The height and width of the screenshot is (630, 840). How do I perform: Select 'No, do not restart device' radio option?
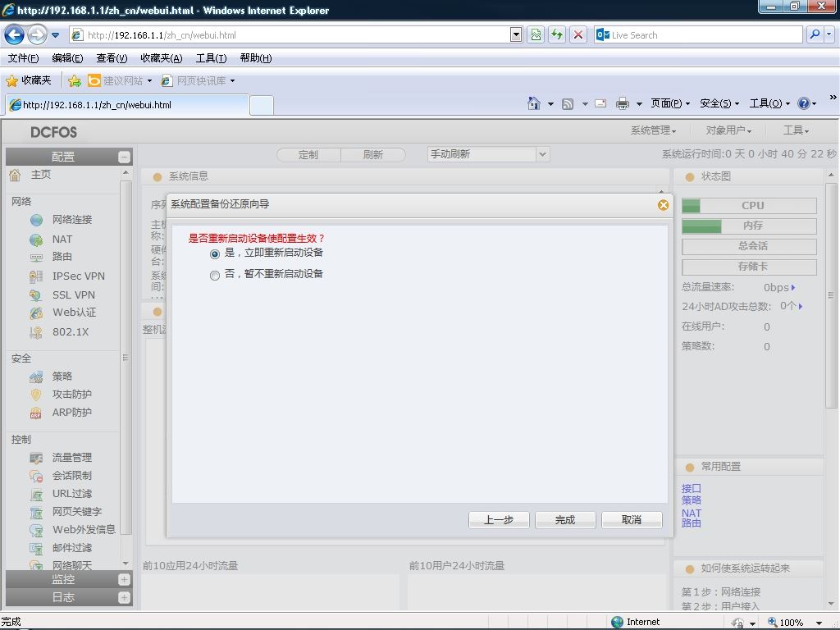(x=215, y=275)
